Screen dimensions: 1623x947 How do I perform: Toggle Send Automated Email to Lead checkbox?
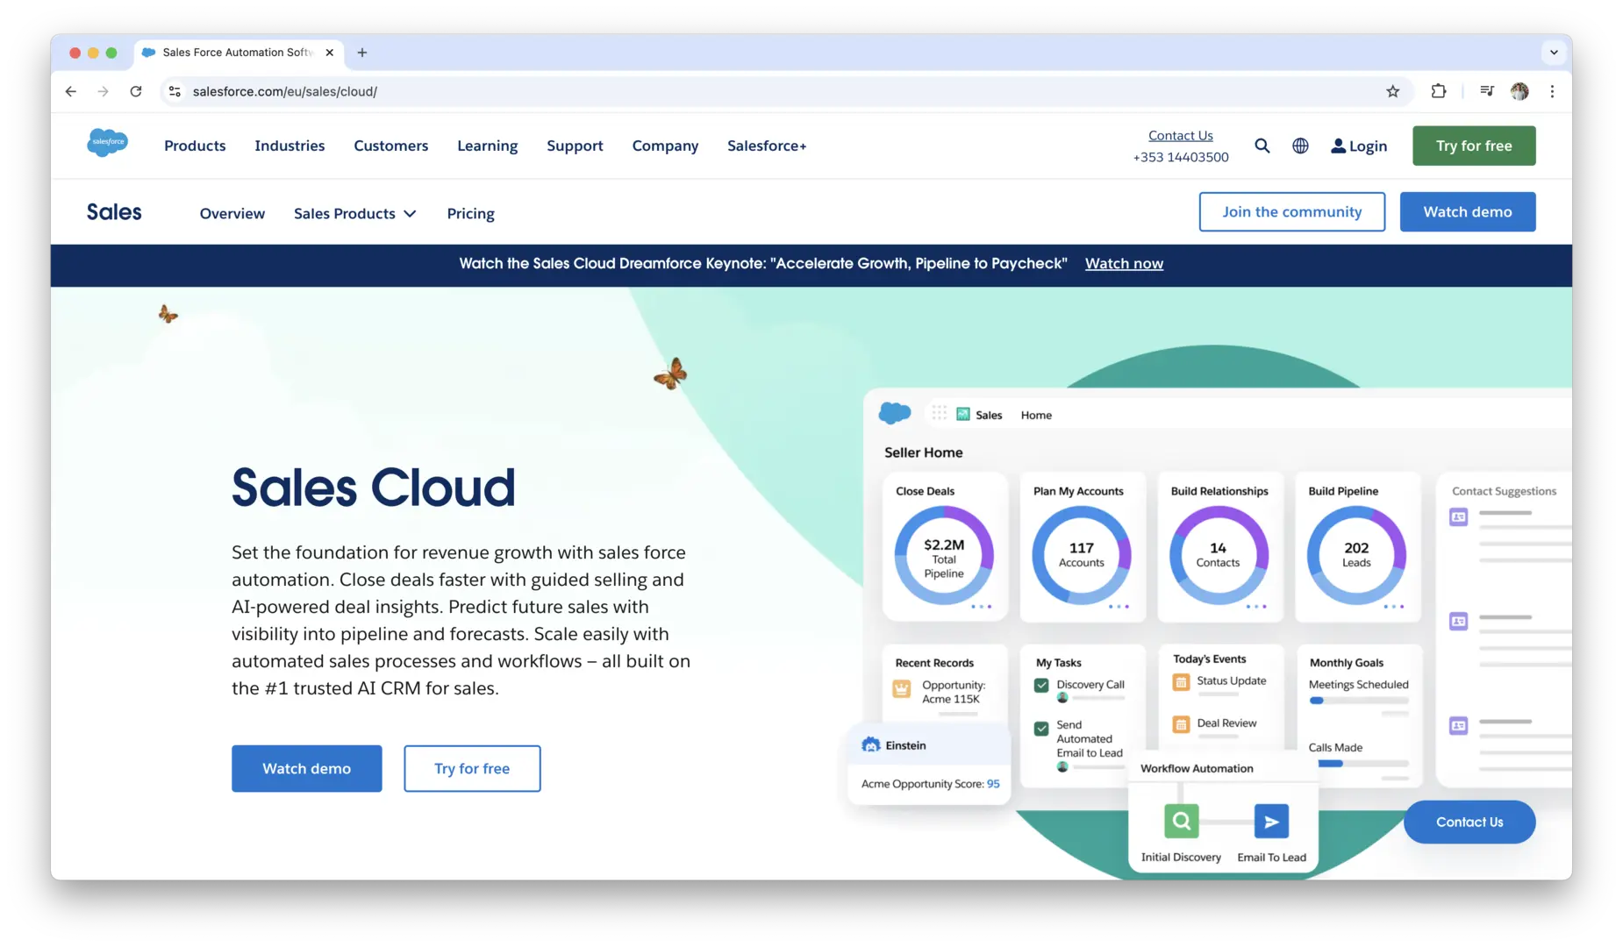(1041, 729)
